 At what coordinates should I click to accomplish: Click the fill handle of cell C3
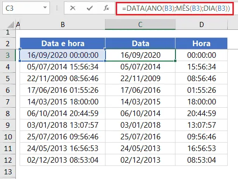pos(175,61)
